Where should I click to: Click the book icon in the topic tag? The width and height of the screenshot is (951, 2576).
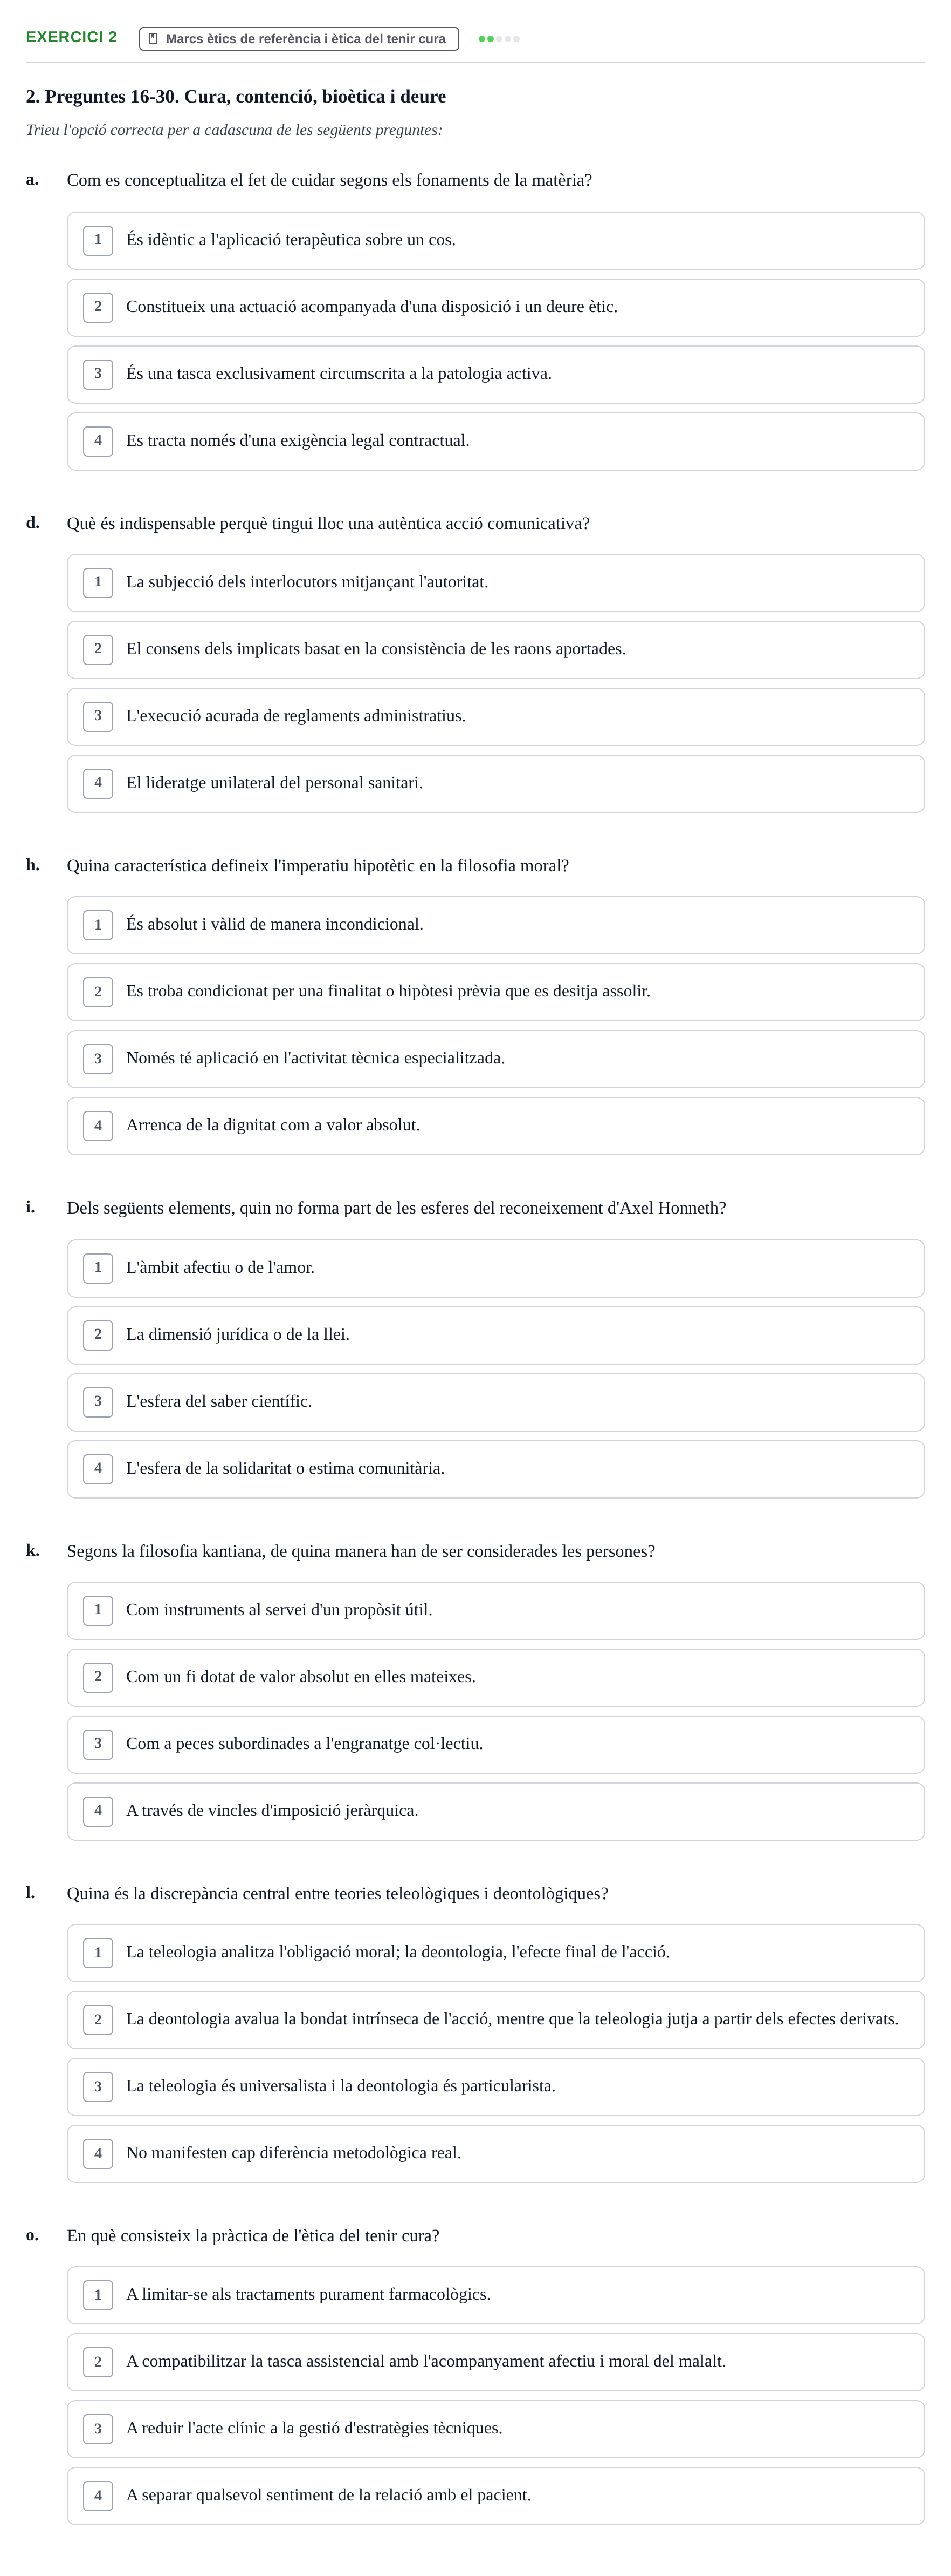click(x=153, y=39)
